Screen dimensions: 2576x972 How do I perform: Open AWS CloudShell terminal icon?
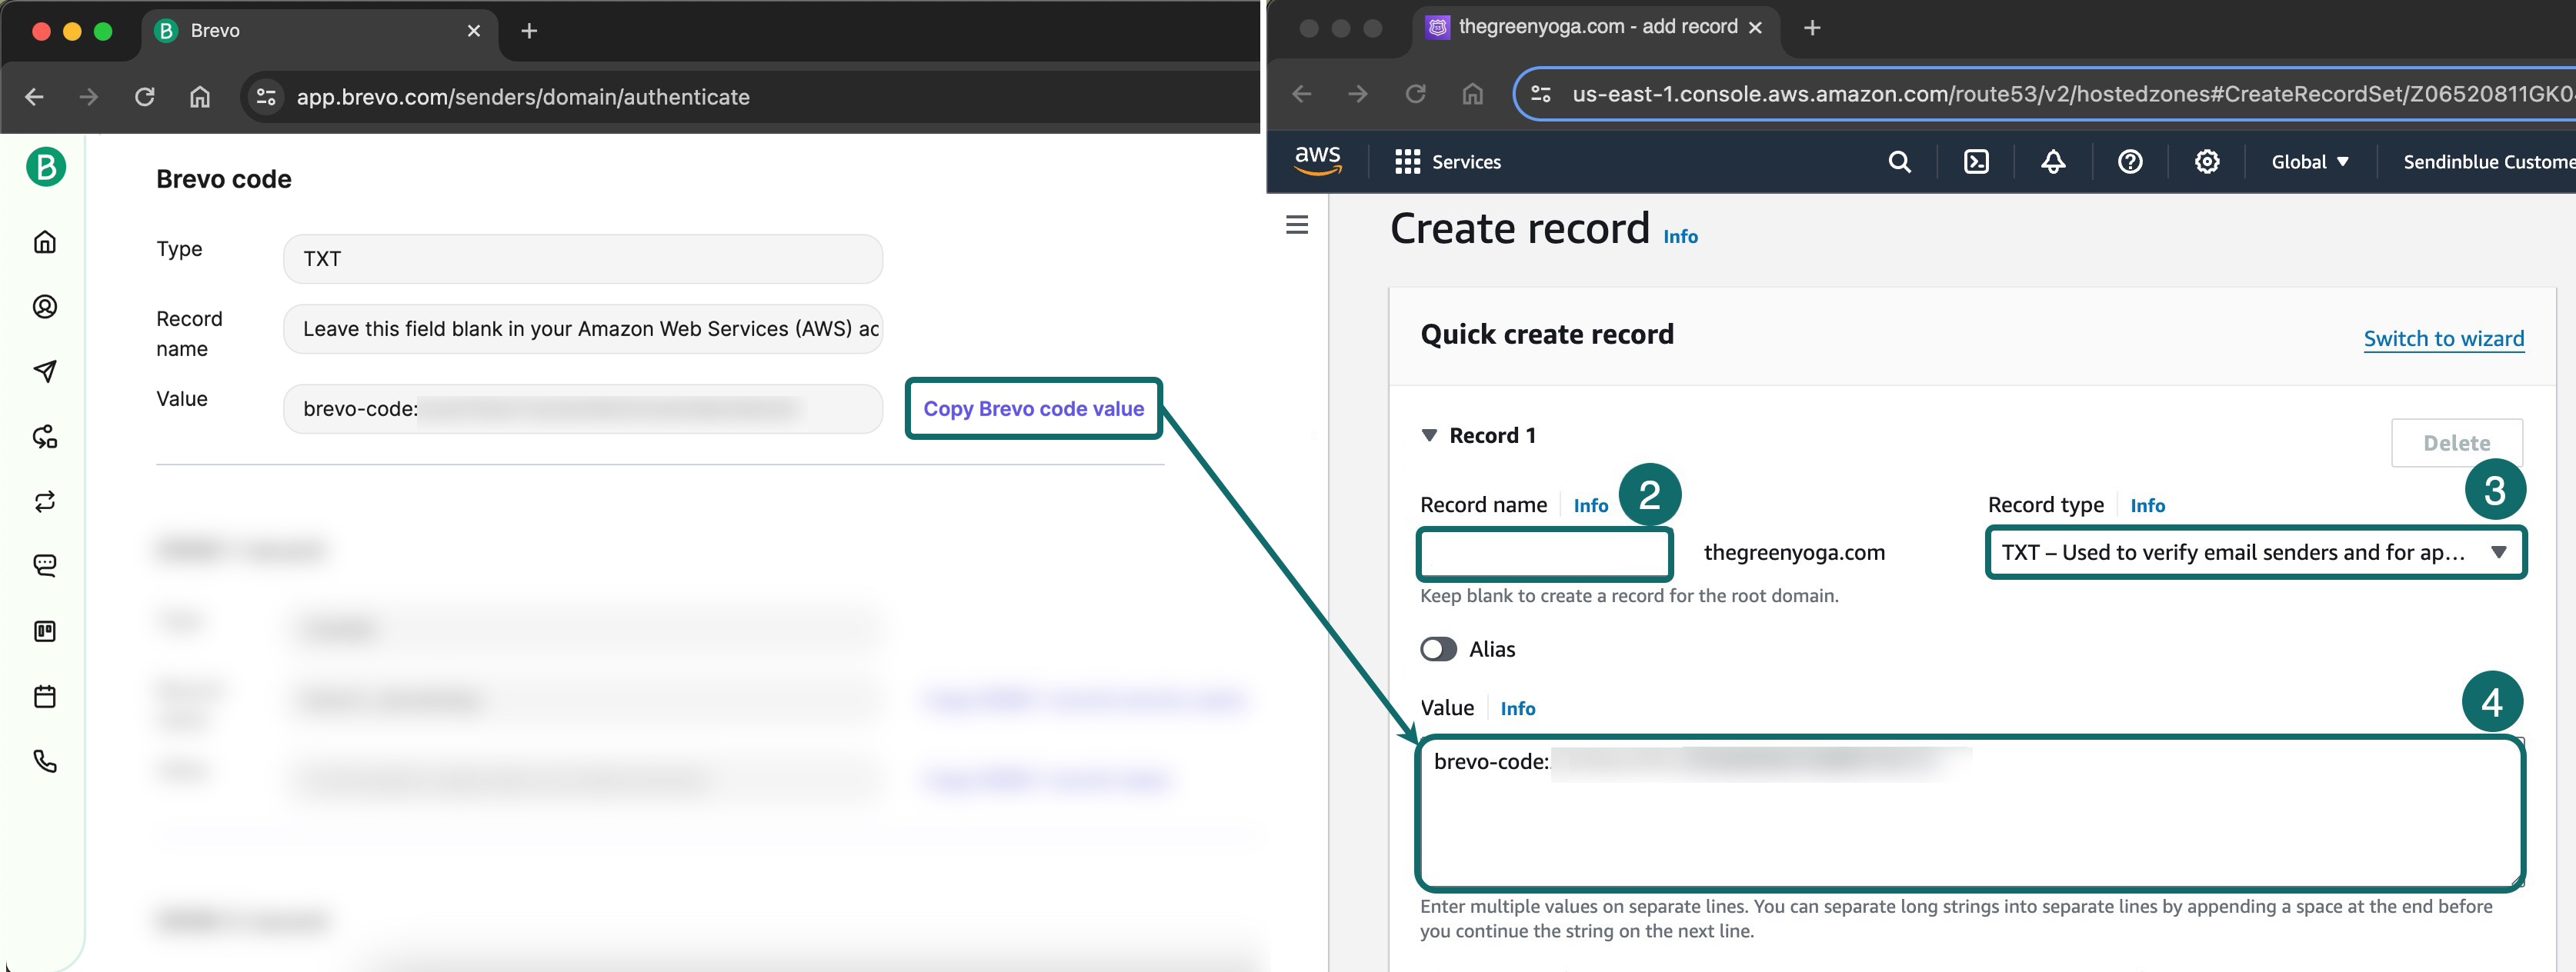click(1976, 161)
